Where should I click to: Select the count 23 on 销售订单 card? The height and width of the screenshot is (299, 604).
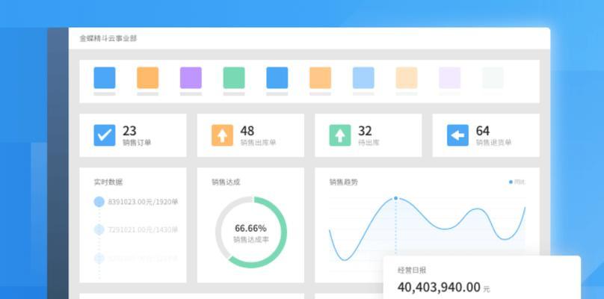(129, 131)
